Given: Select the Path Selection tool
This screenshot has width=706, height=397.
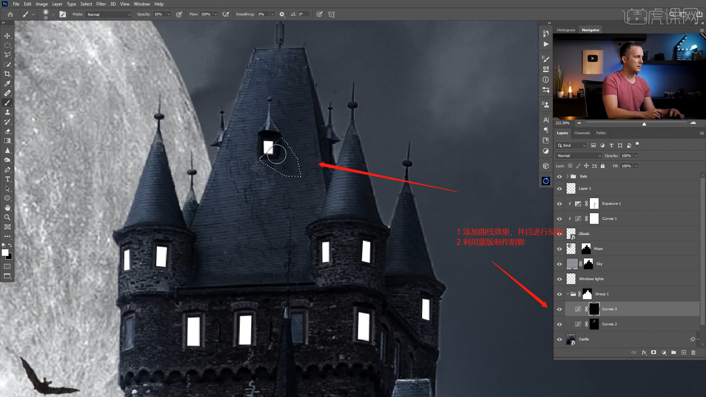Looking at the screenshot, I should coord(7,189).
